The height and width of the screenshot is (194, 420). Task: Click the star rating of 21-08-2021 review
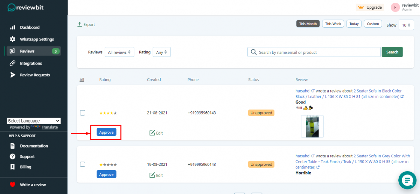(108, 113)
